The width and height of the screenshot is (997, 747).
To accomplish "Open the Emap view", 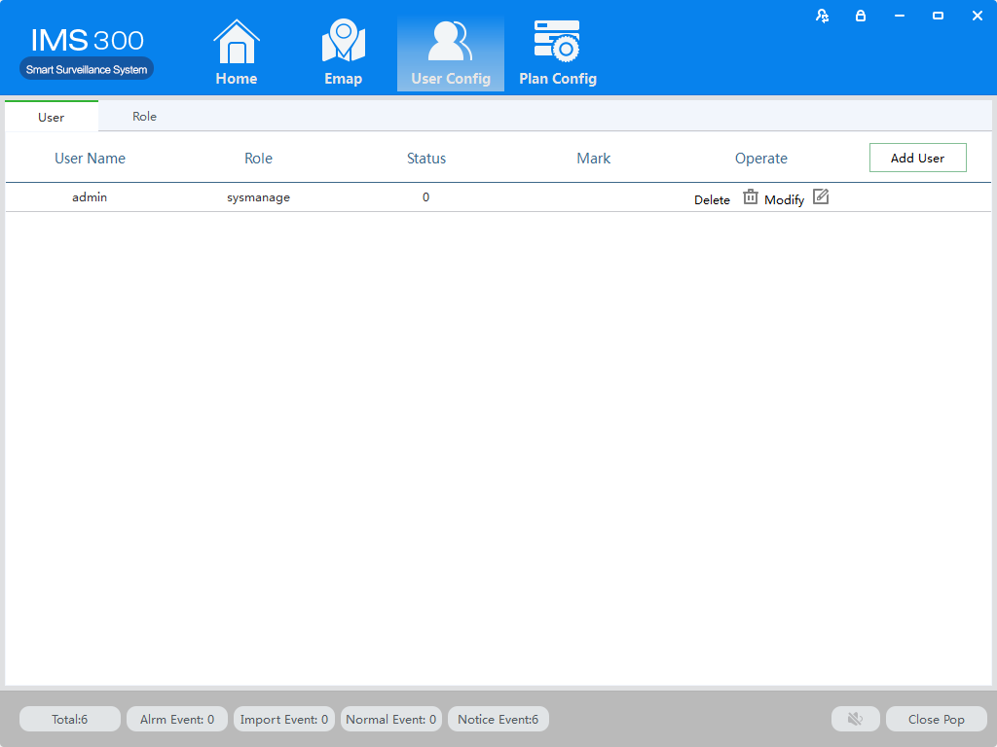I will pos(343,54).
